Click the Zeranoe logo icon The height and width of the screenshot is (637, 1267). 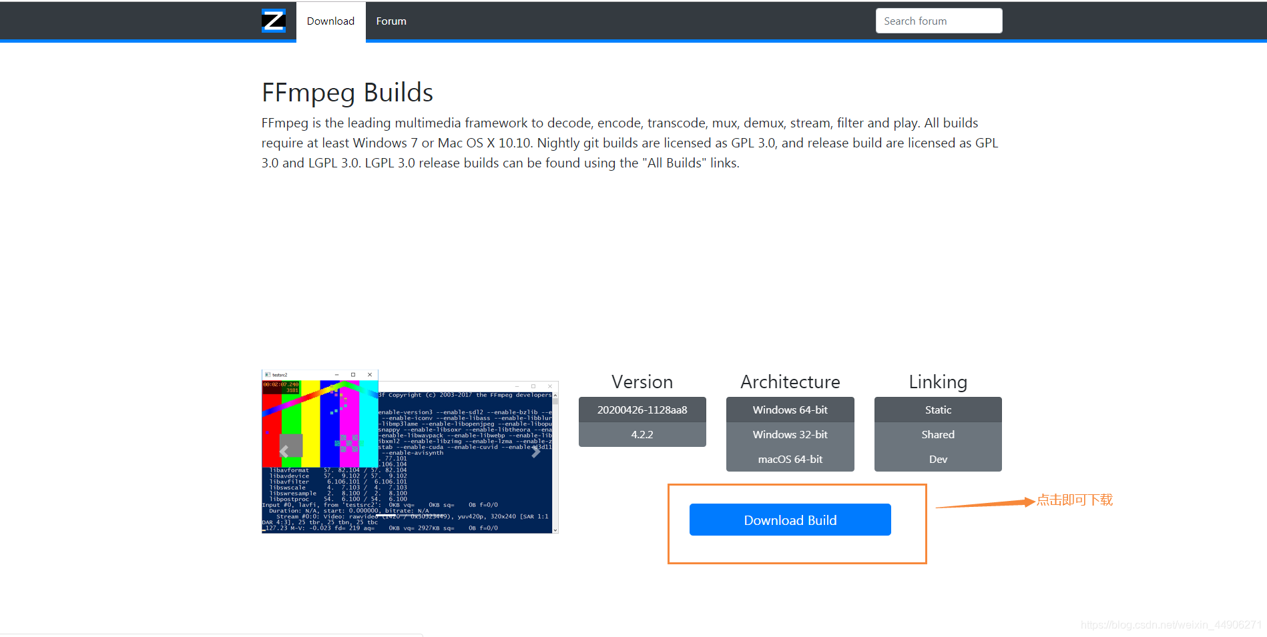(x=274, y=21)
